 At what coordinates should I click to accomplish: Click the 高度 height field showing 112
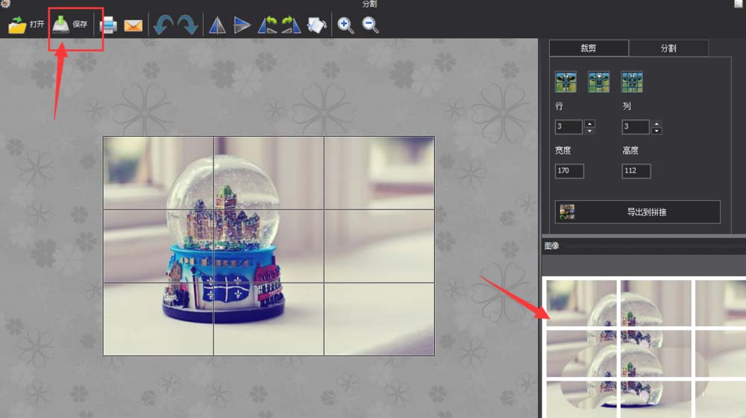(636, 171)
